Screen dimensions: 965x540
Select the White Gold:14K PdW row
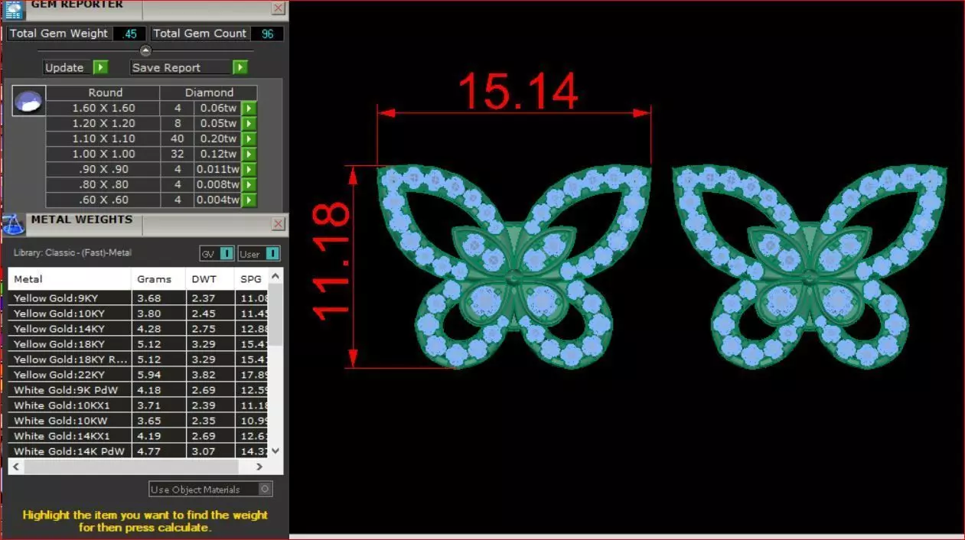tap(139, 451)
